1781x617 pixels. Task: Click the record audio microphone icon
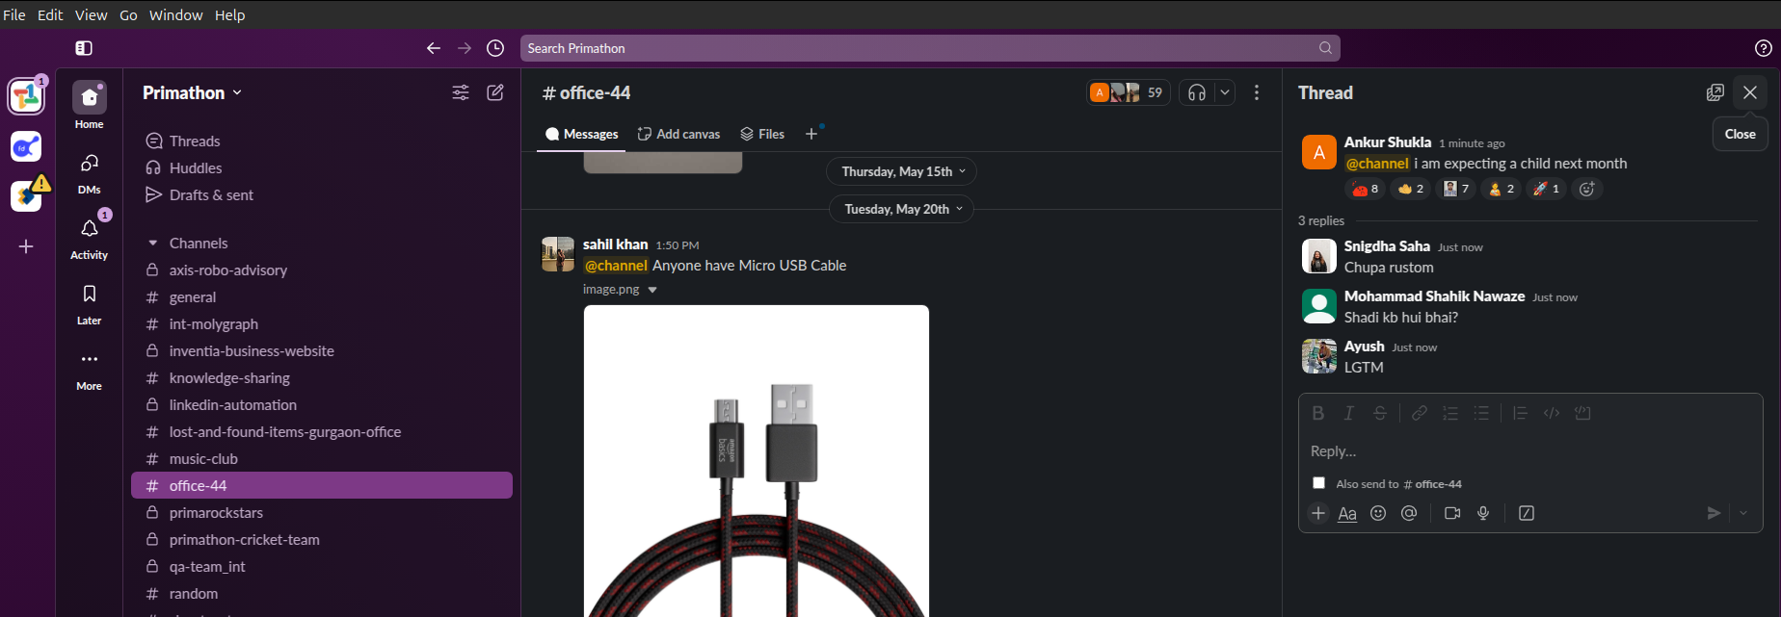point(1483,513)
